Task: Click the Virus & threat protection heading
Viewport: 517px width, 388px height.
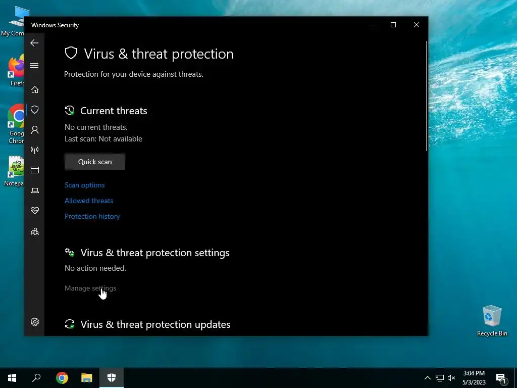Action: 159,54
